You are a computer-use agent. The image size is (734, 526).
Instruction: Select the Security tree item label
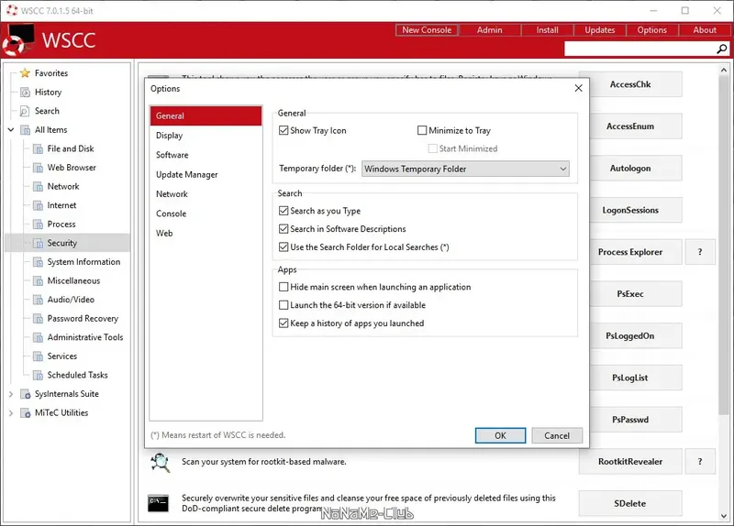tap(61, 243)
